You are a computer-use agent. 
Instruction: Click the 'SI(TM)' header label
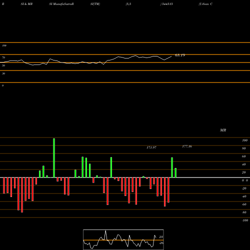pyautogui.click(x=95, y=4)
